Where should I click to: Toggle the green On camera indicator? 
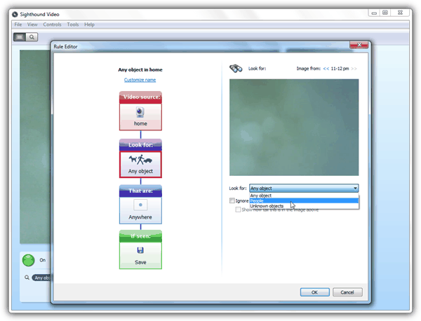[29, 260]
